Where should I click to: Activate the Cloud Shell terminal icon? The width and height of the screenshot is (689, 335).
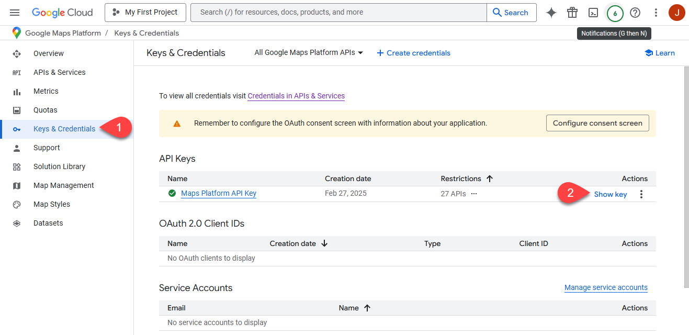[593, 13]
